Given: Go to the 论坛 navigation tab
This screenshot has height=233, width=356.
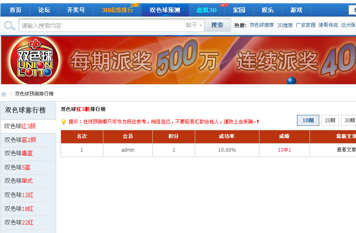Looking at the screenshot, I should click(44, 10).
